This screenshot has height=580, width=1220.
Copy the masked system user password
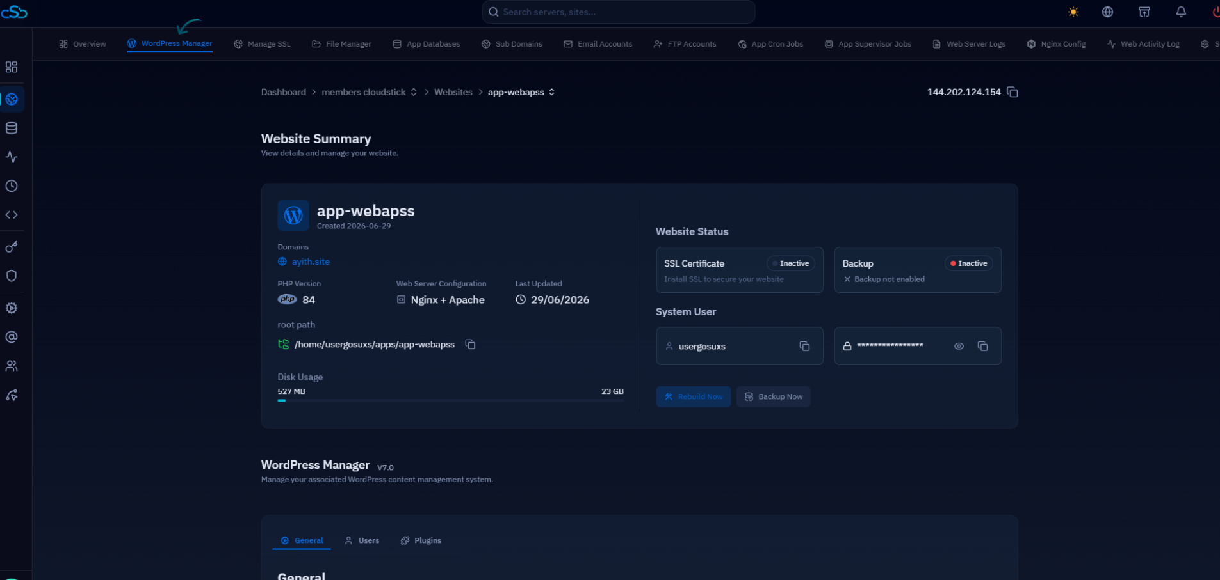coord(983,347)
